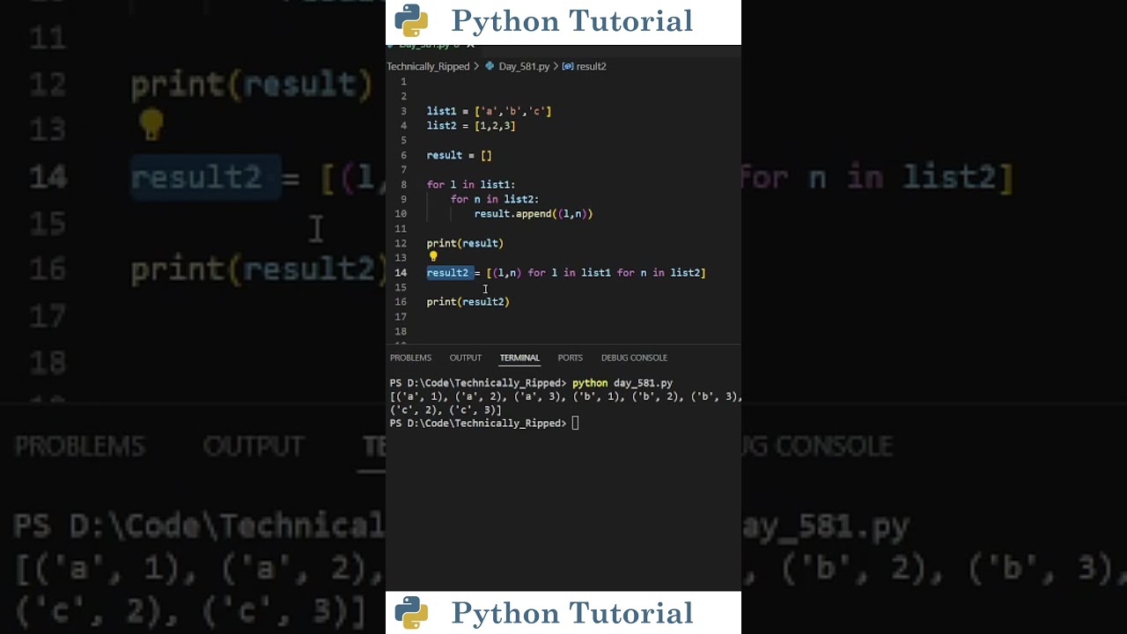Image resolution: width=1127 pixels, height=634 pixels.
Task: Click the line "result = []"
Action: pyautogui.click(x=459, y=155)
